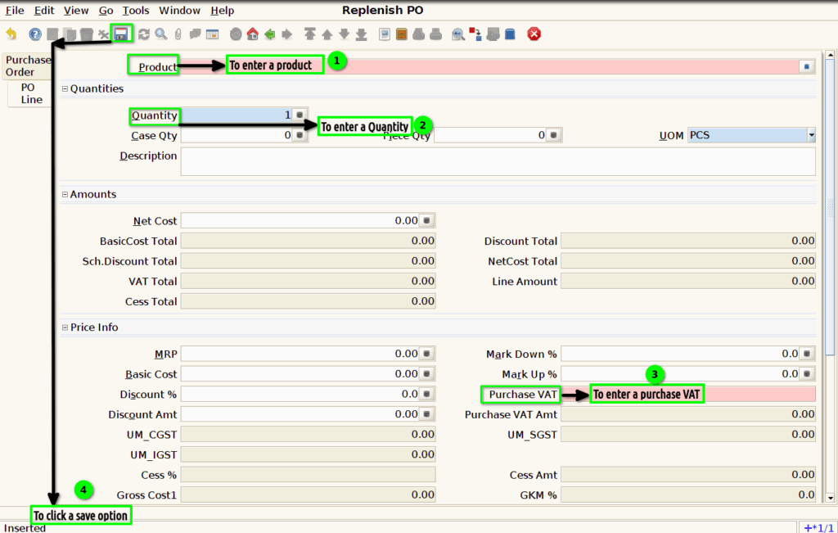
Task: Open the UOM dropdown
Action: [x=811, y=135]
